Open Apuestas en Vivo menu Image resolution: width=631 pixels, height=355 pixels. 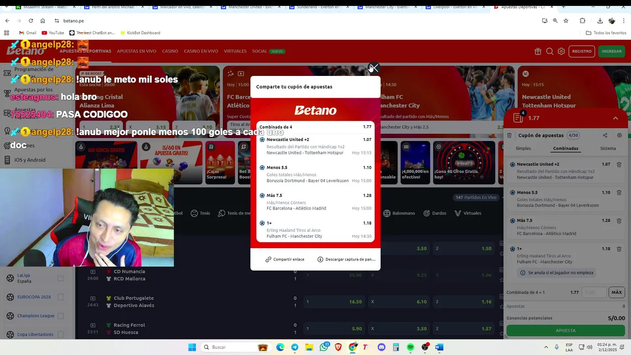tap(137, 51)
